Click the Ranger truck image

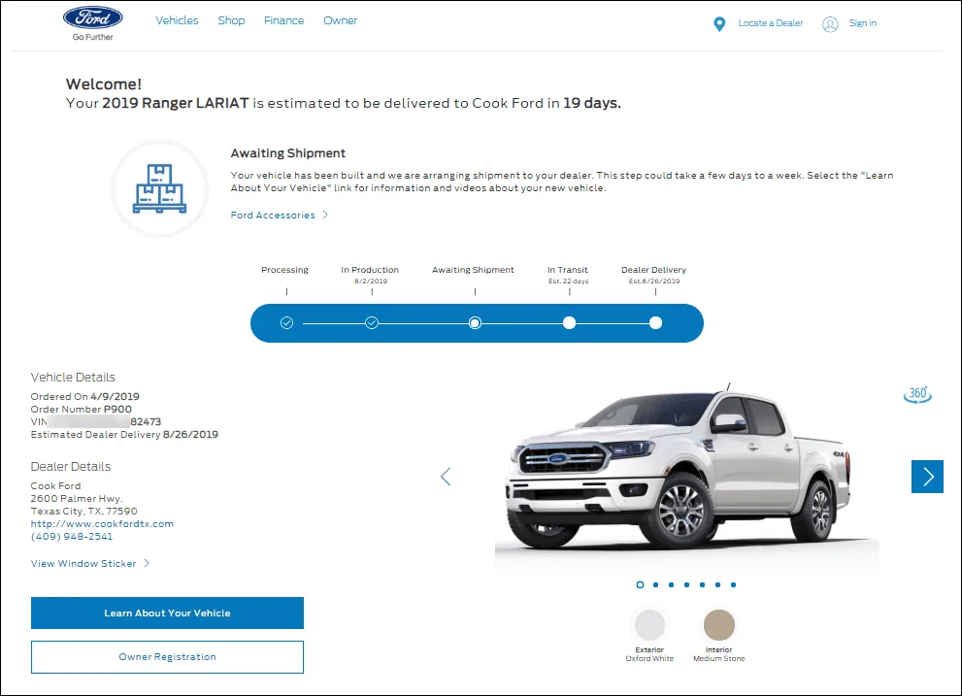[678, 470]
